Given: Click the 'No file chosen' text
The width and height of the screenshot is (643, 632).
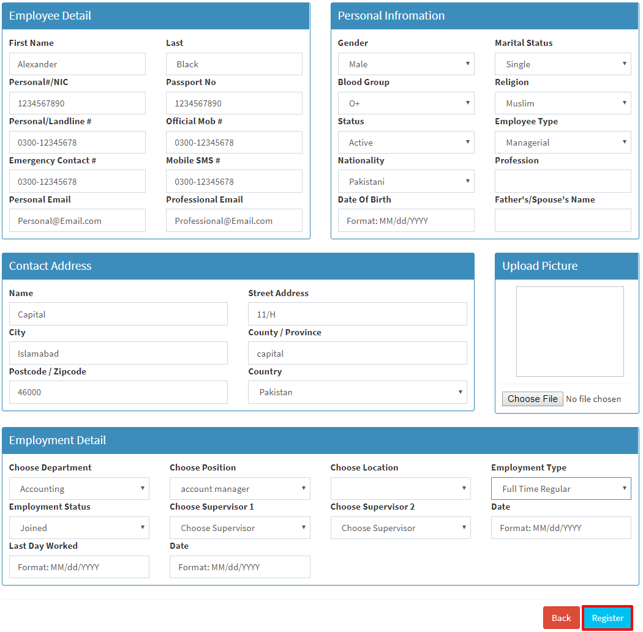Looking at the screenshot, I should [x=593, y=399].
